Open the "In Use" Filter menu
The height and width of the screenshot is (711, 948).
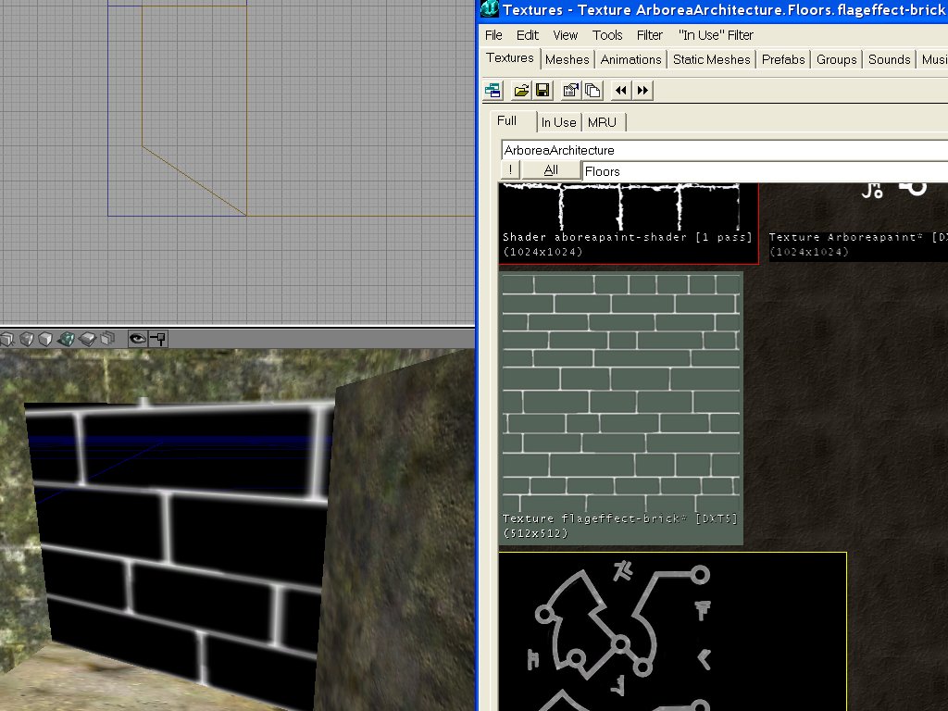(716, 35)
